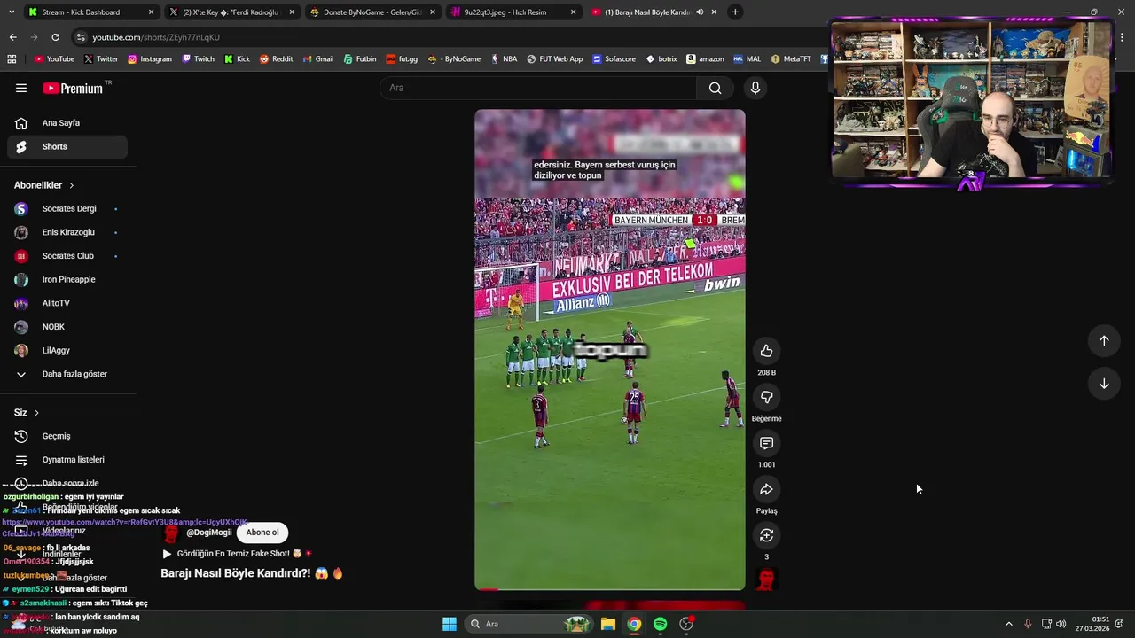1135x638 pixels.
Task: Close the Kick Dashboard tab
Action: pos(151,12)
